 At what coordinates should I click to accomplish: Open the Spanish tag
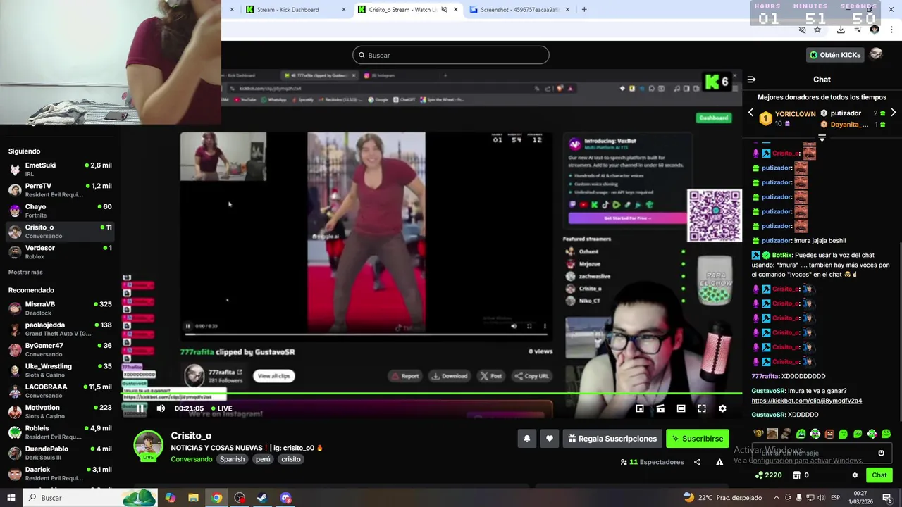click(x=232, y=459)
